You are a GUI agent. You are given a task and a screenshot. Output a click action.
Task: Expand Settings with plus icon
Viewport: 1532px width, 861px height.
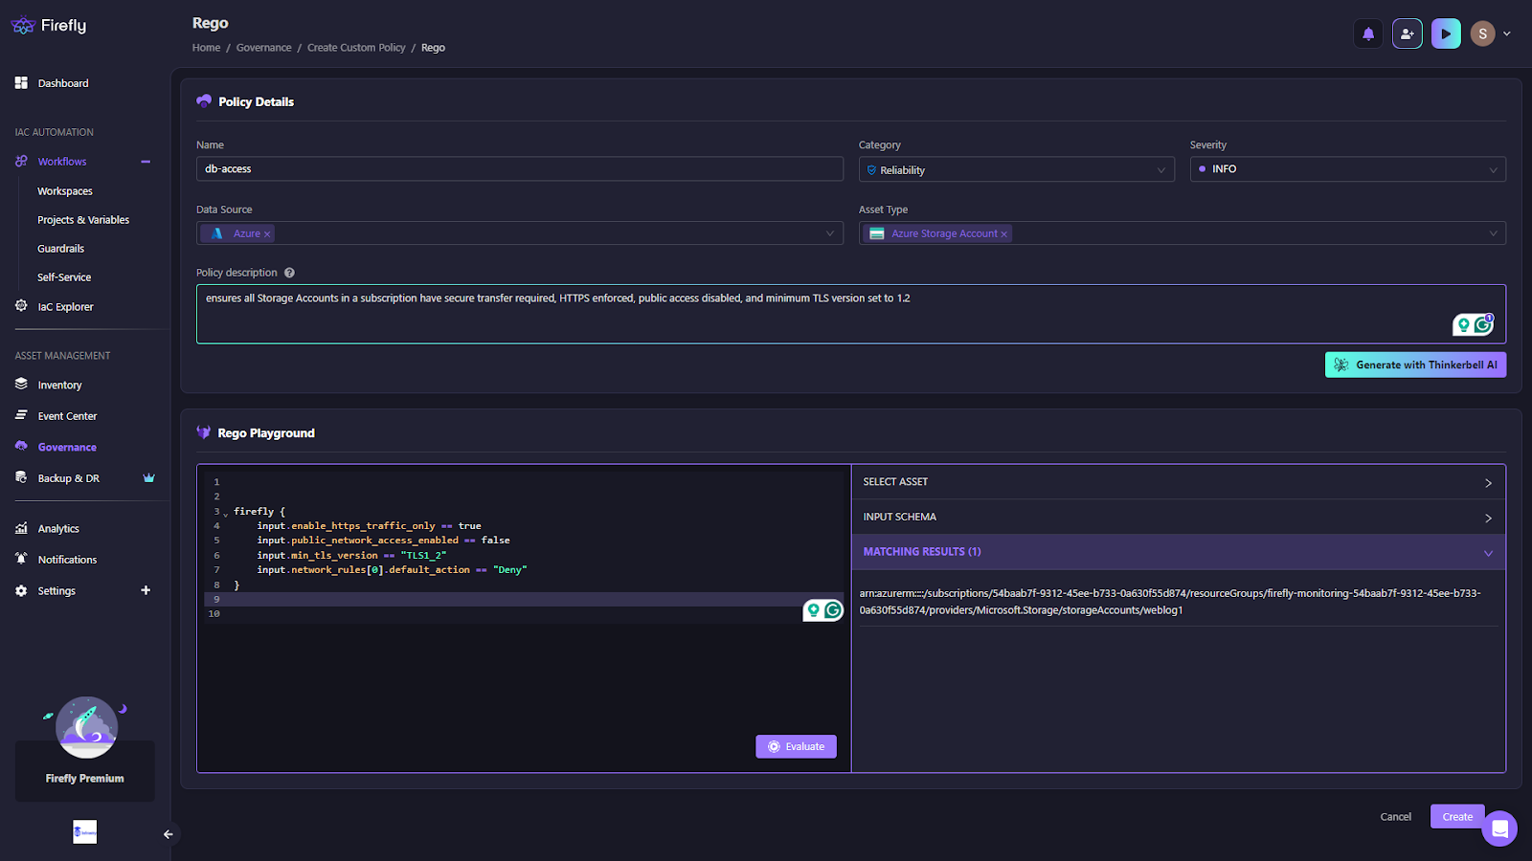pos(146,590)
